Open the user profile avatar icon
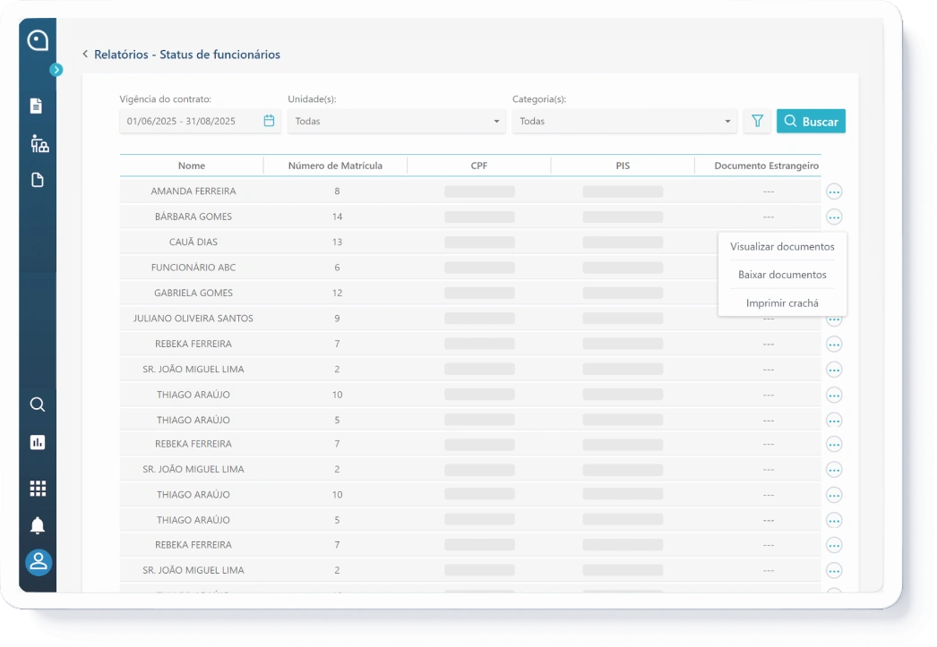Viewport: 937px width, 647px height. (x=39, y=562)
